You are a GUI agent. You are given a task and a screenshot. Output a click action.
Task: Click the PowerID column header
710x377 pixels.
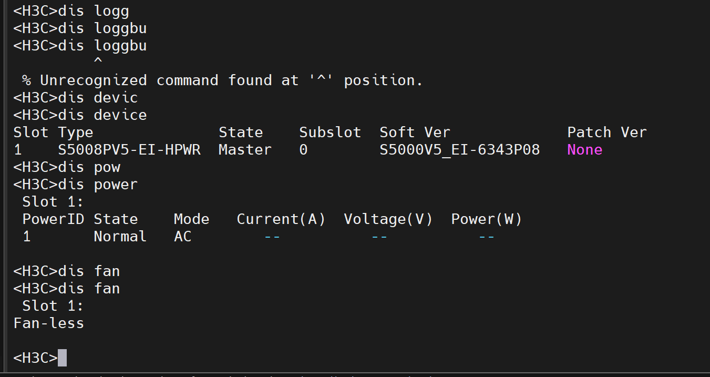53,219
